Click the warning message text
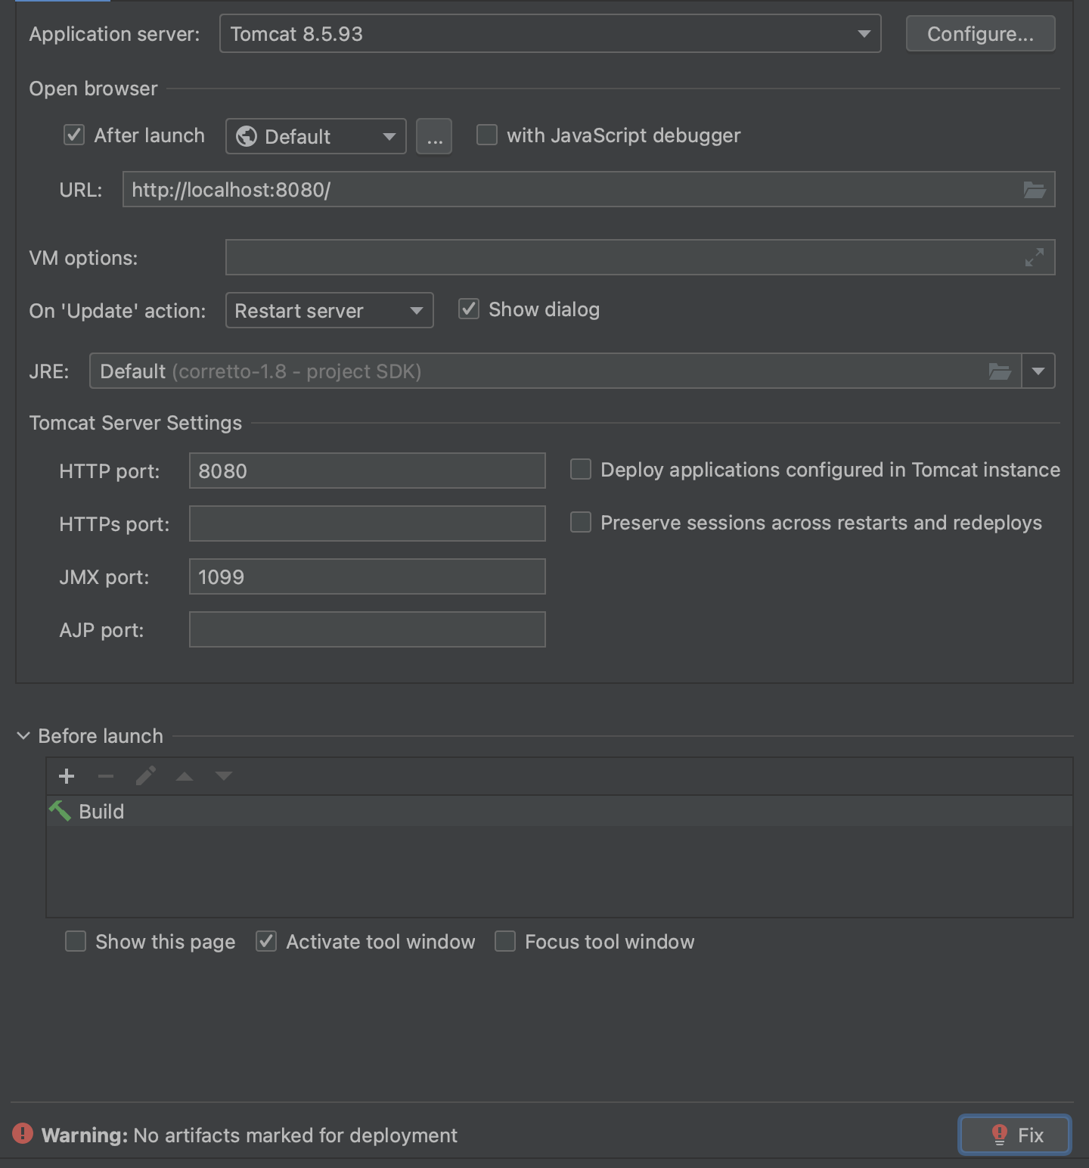Image resolution: width=1089 pixels, height=1168 pixels. pos(250,1135)
